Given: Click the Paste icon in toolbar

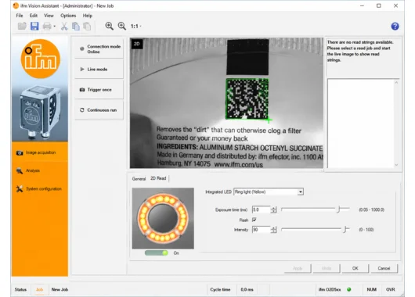Looking at the screenshot, I should click(87, 26).
